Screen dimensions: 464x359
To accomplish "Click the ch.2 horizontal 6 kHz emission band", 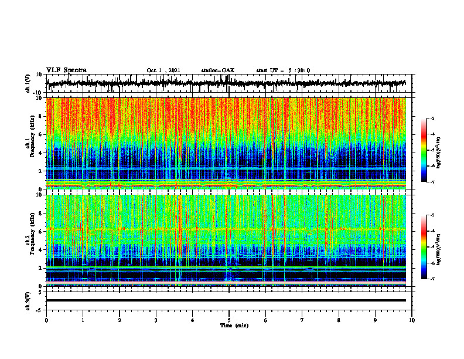I will click(x=226, y=230).
